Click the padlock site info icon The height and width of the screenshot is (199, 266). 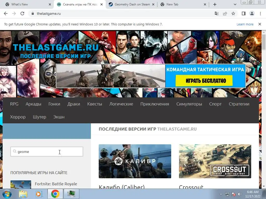(x=33, y=13)
